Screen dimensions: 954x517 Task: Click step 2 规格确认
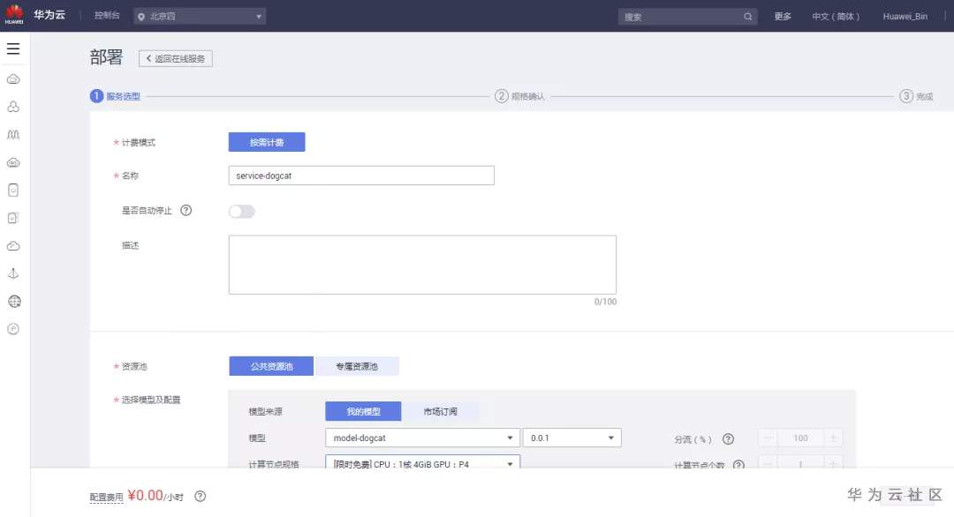pyautogui.click(x=519, y=96)
